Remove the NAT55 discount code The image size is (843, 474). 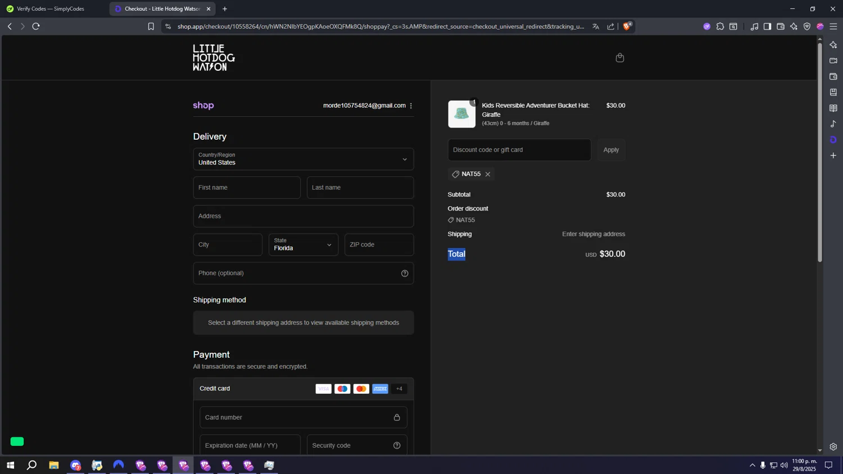point(488,174)
